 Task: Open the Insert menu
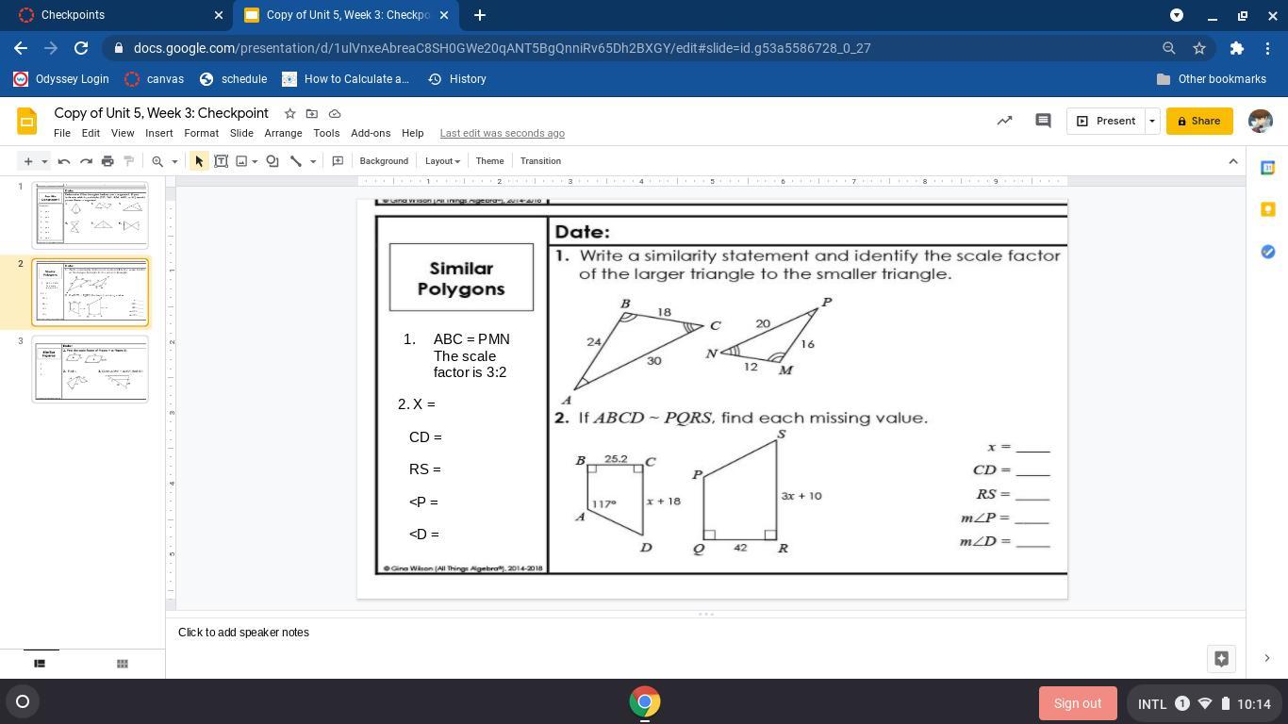pyautogui.click(x=159, y=133)
